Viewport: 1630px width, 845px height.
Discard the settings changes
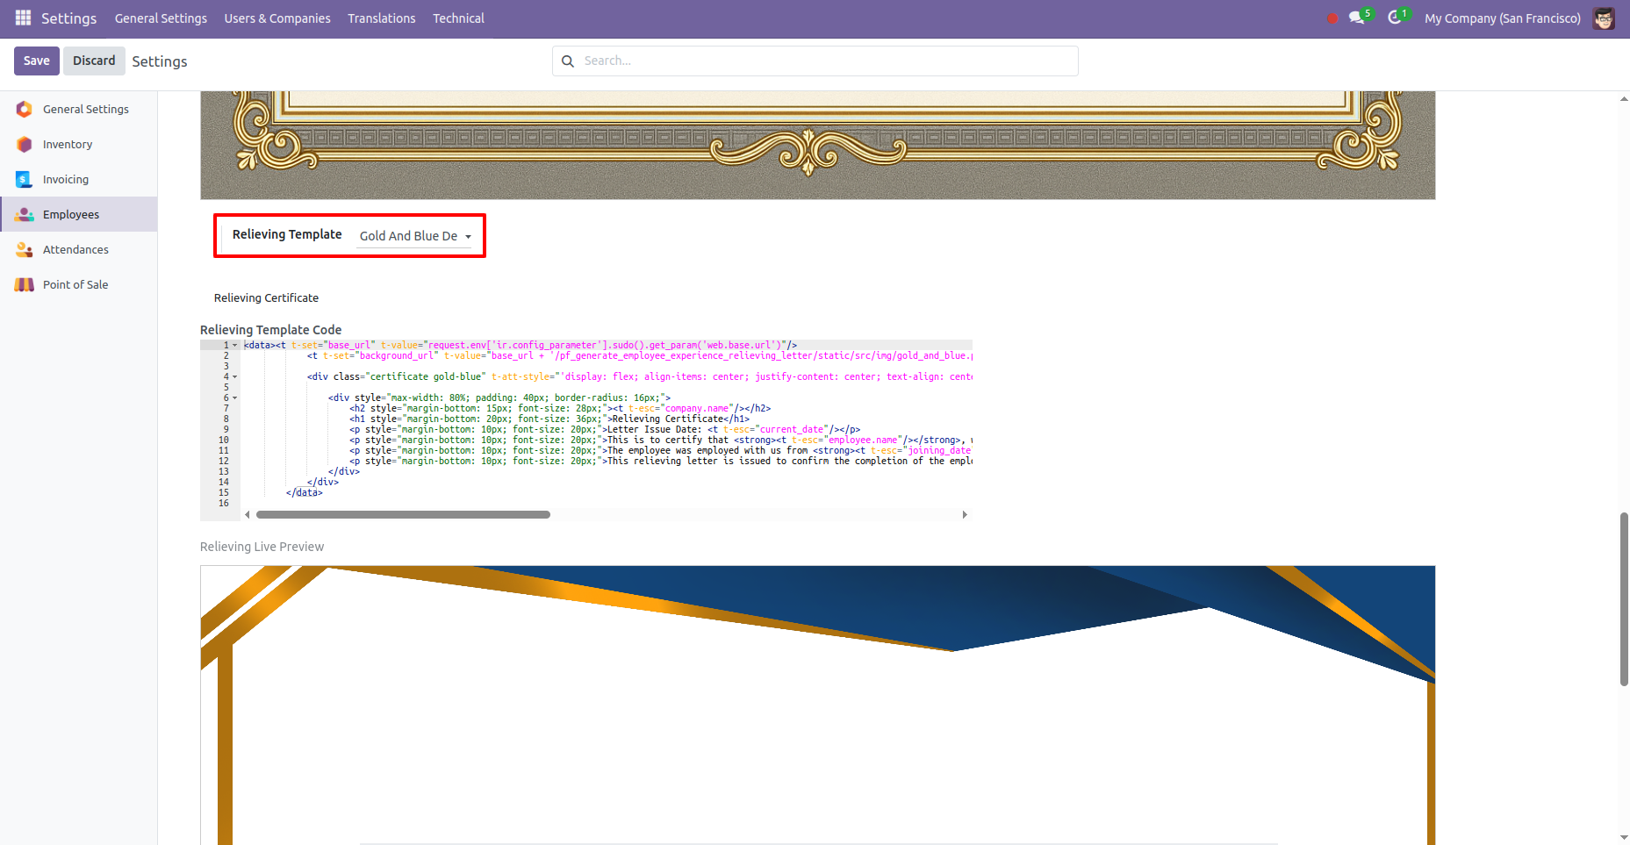(x=94, y=61)
